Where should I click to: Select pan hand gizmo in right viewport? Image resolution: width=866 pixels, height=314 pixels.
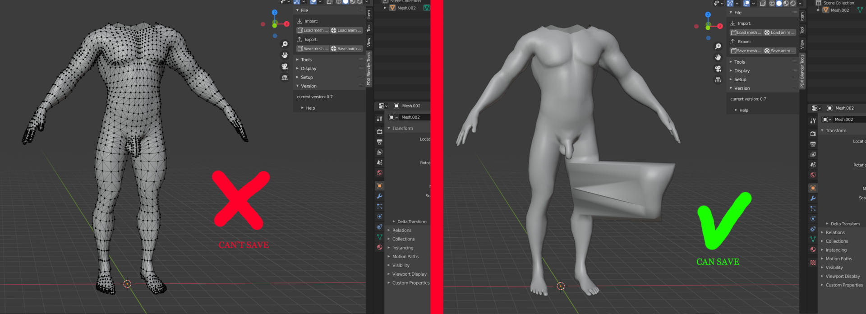[718, 57]
